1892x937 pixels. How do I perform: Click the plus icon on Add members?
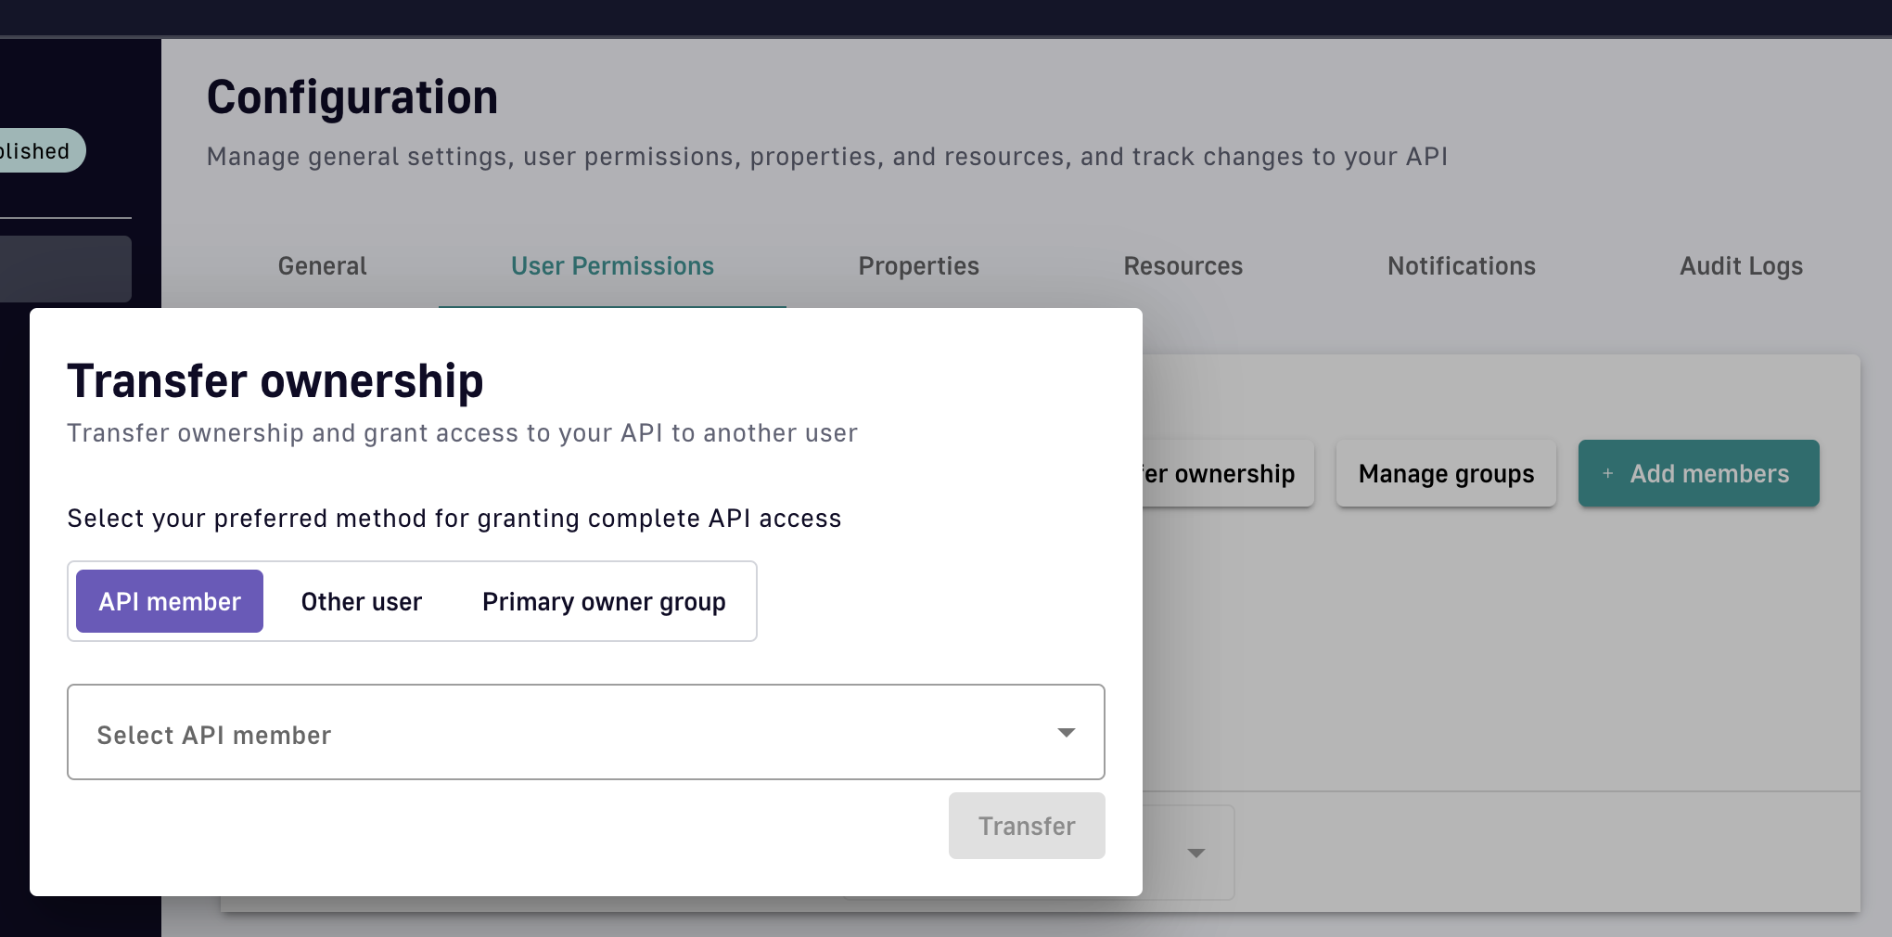coord(1608,474)
